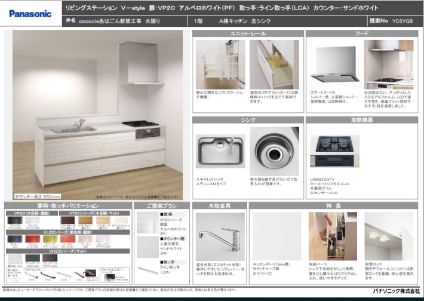Select the Navy color swatch in VL20
This screenshot has width=424, height=301.
click(x=15, y=239)
